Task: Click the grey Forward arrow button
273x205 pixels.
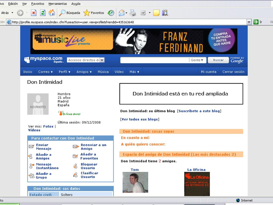Action: [20, 13]
